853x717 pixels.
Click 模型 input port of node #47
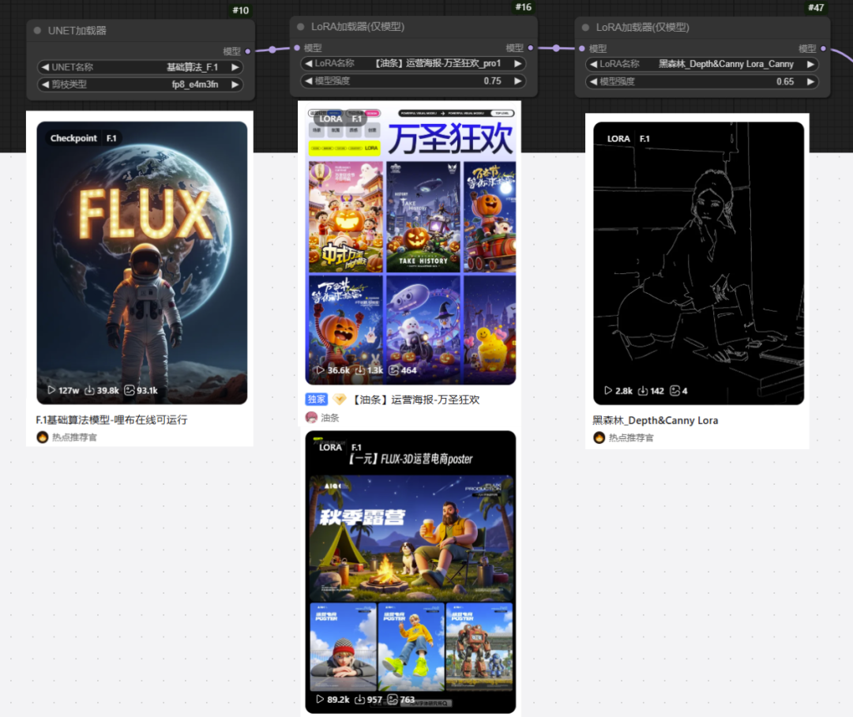[x=581, y=48]
